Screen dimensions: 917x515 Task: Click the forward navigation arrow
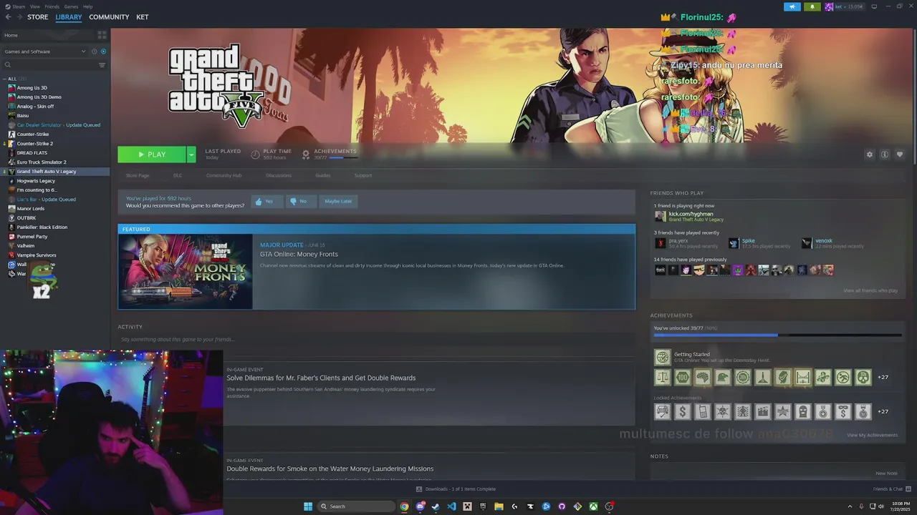tap(19, 17)
